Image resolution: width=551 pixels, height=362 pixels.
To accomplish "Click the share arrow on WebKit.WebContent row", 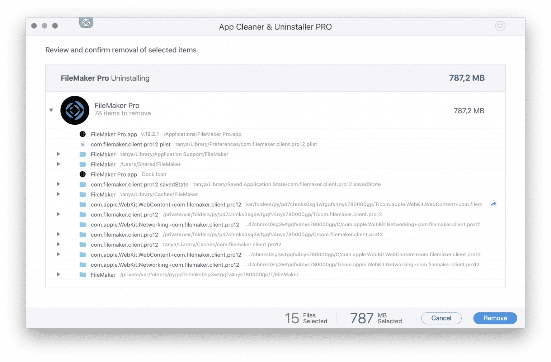I will click(494, 204).
